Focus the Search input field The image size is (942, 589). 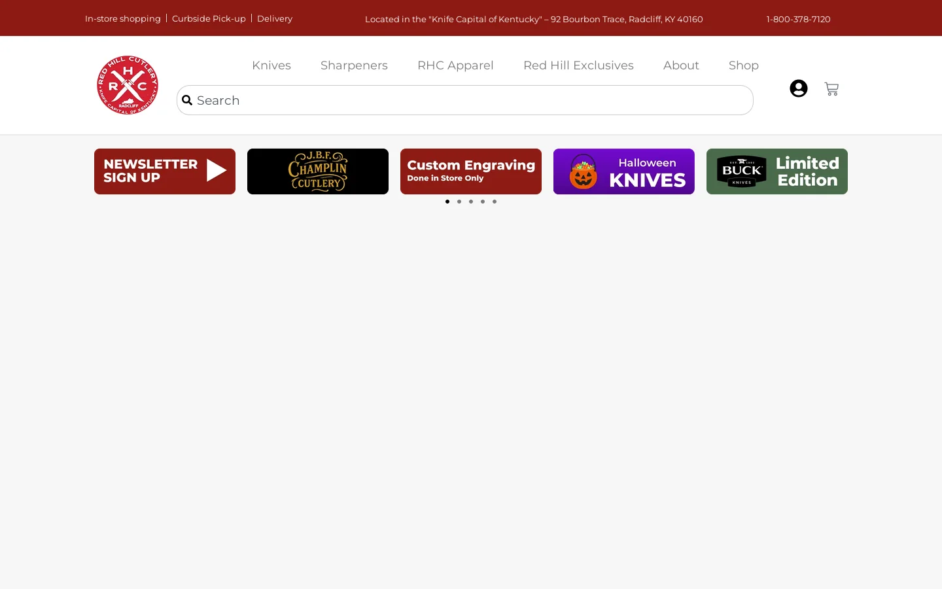point(465,100)
